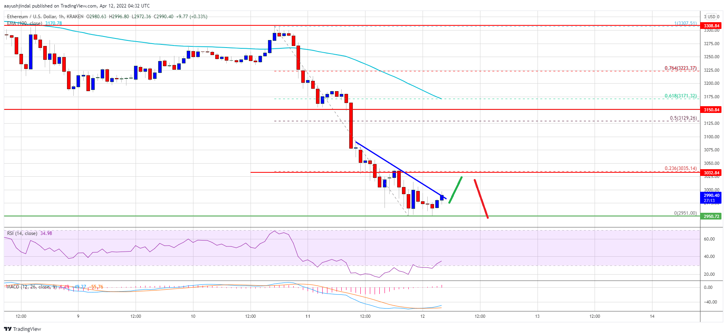The height and width of the screenshot is (336, 727).
Task: Click the H2996.80 high value in header
Action: pos(119,17)
